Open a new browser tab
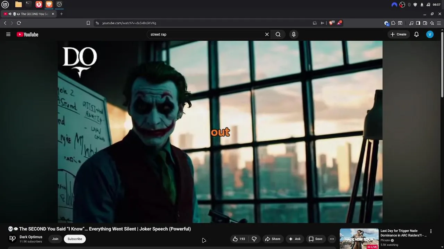Image resolution: width=444 pixels, height=249 pixels. [x=61, y=14]
